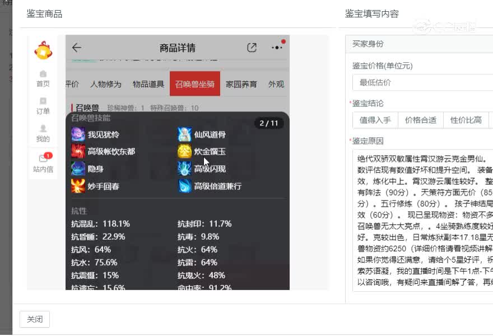Image resolution: width=493 pixels, height=336 pixels.
Task: Click the 抗昏睡: 22.9% value
Action: coord(98,237)
